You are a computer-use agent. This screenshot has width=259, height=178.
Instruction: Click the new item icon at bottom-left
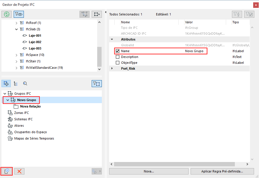click(x=6, y=171)
